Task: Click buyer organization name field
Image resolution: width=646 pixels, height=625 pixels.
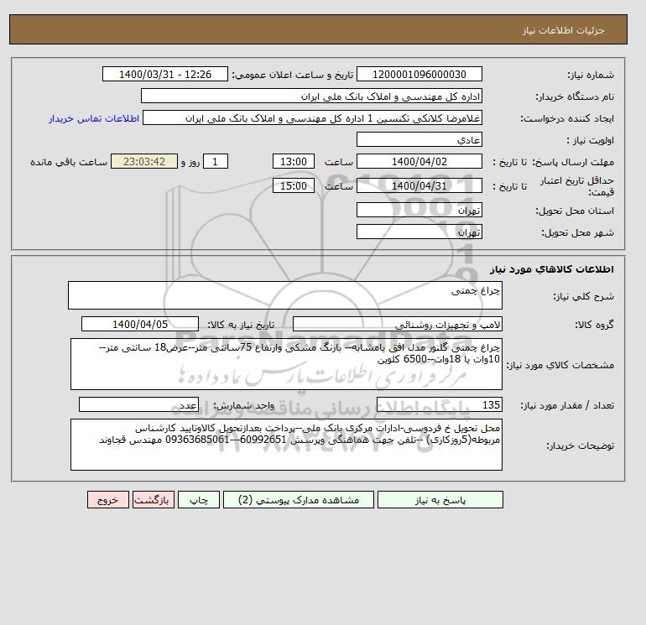Action: click(x=311, y=96)
